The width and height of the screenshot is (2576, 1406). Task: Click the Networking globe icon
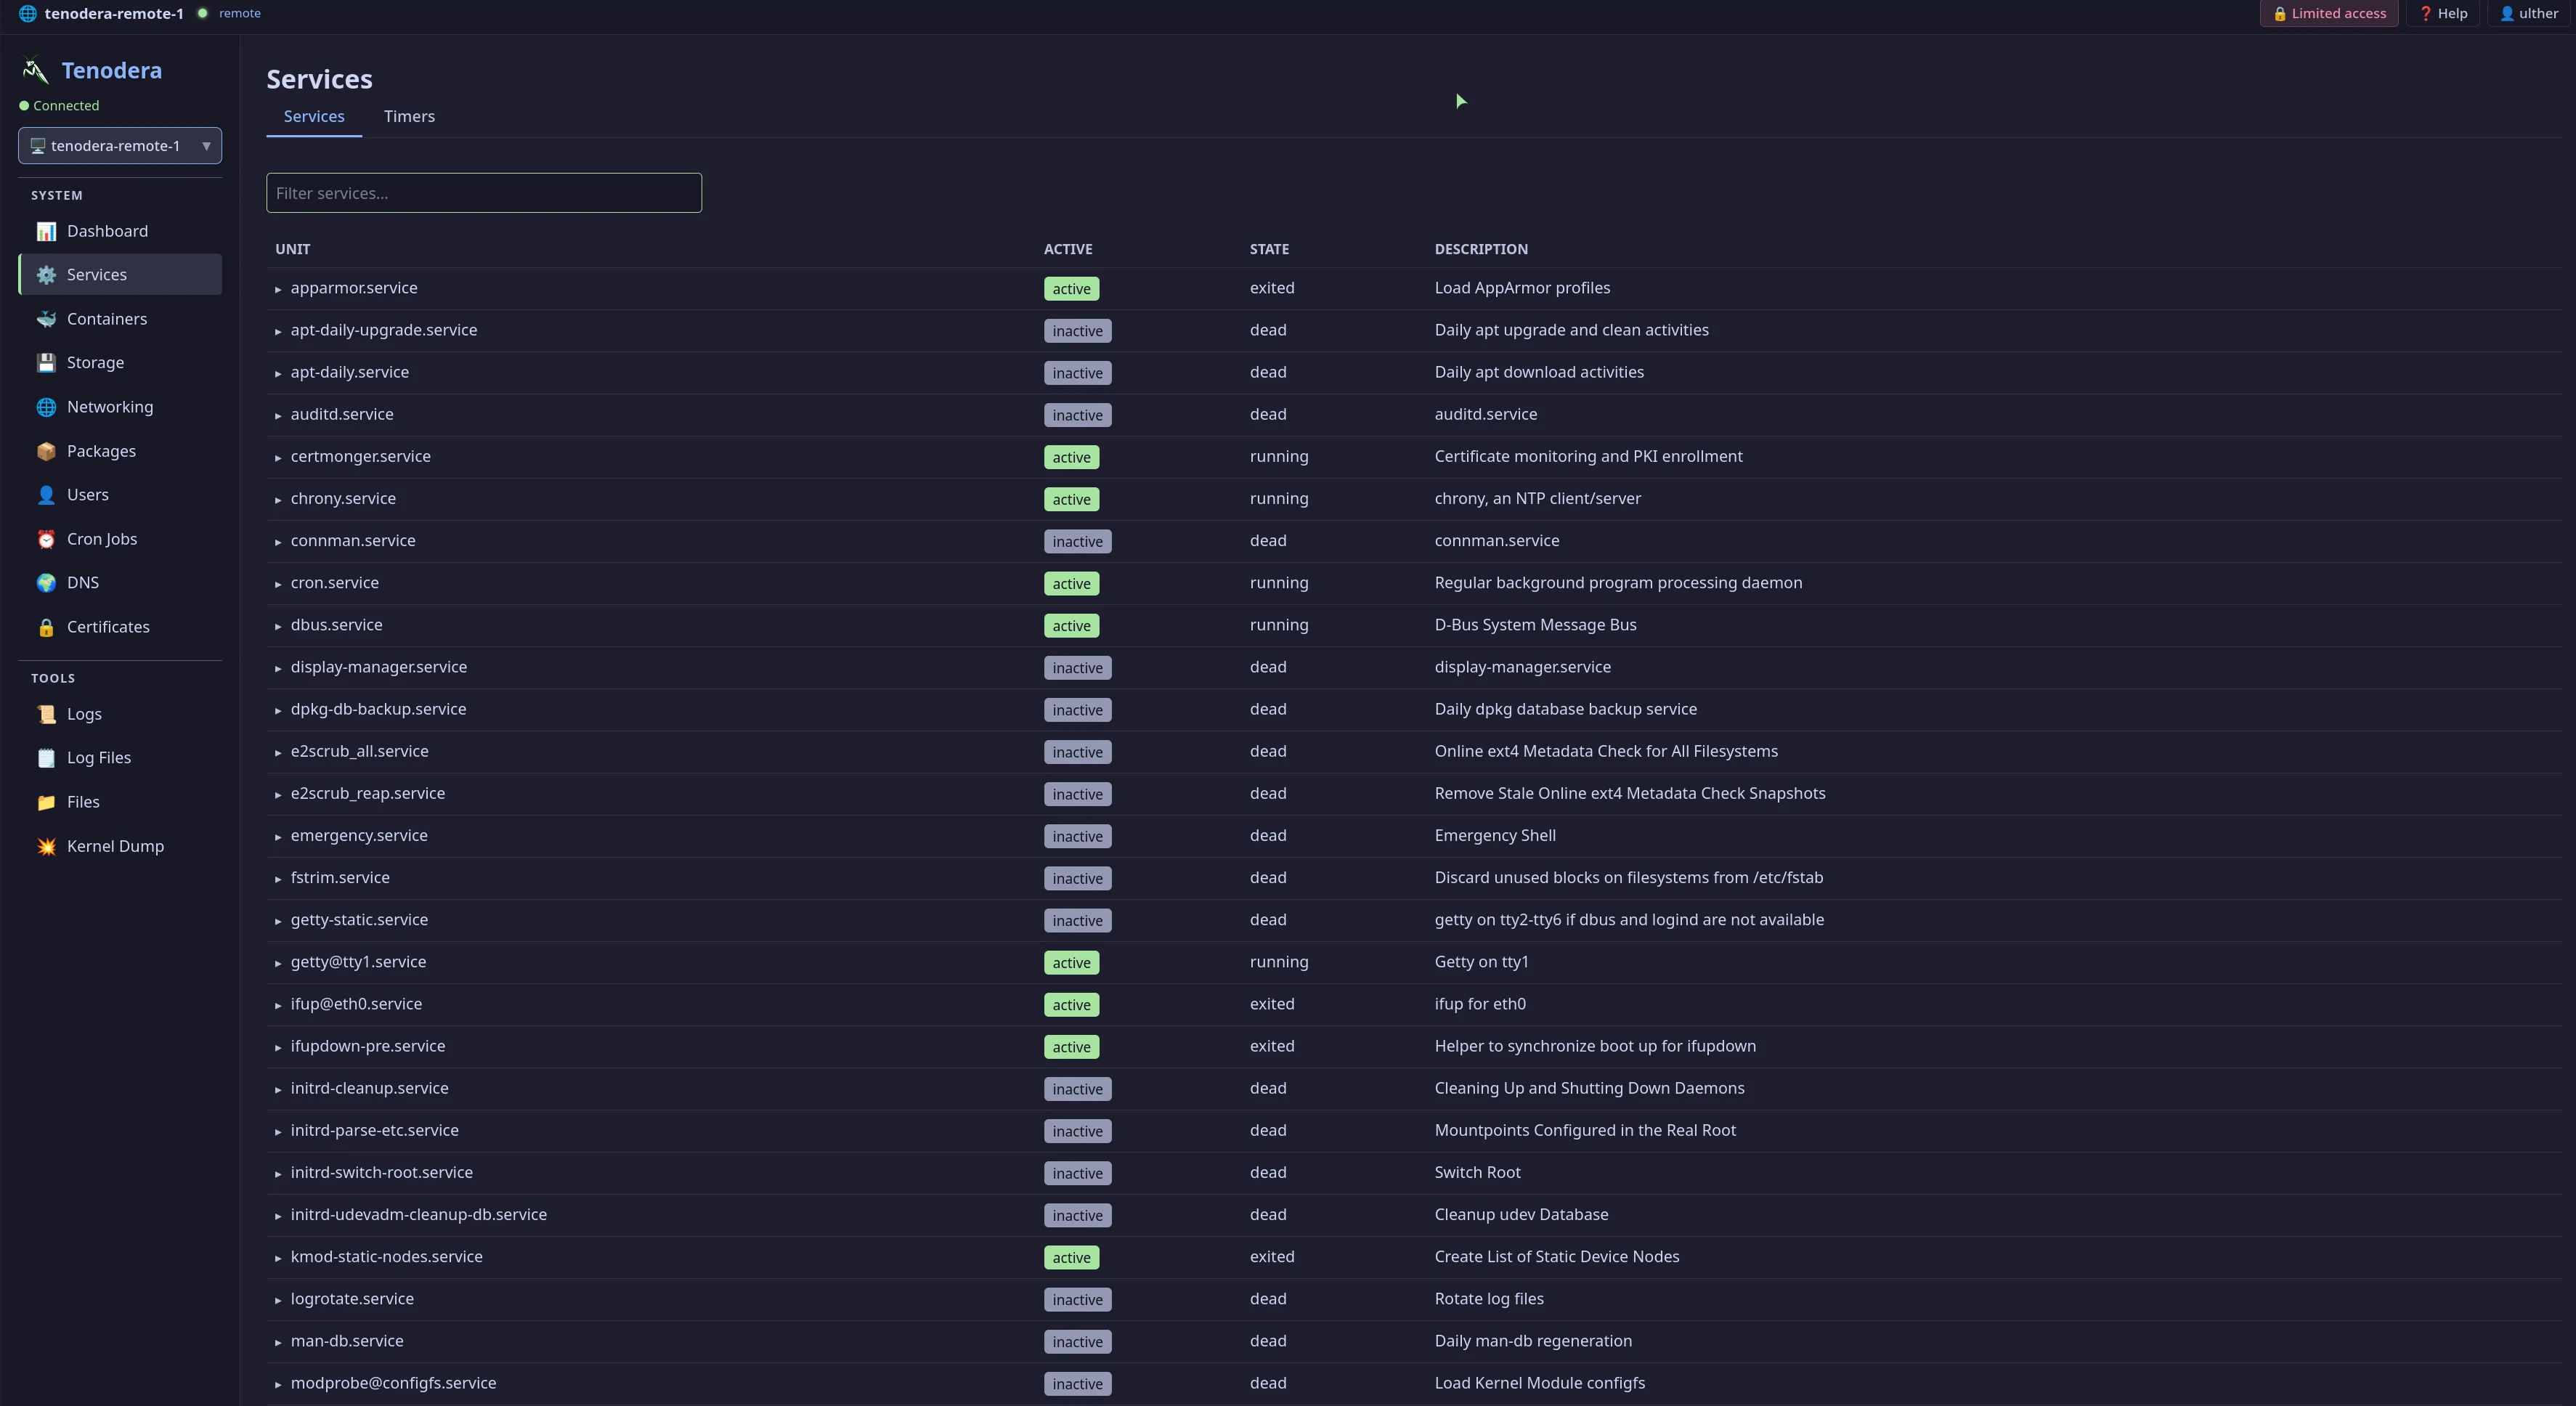click(46, 407)
